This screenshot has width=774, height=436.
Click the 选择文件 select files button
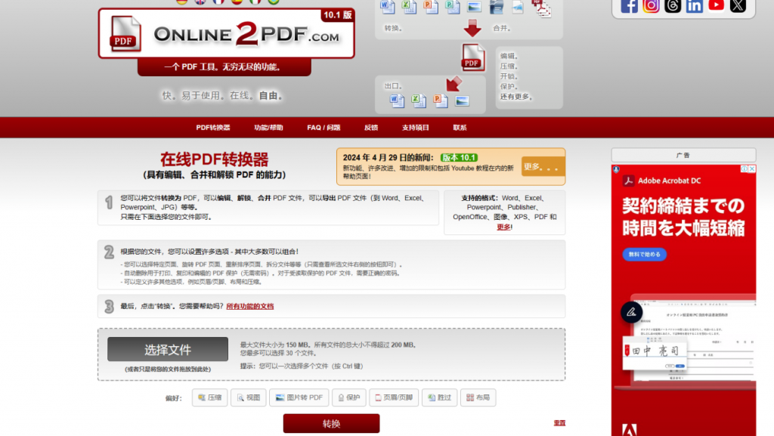(x=168, y=349)
